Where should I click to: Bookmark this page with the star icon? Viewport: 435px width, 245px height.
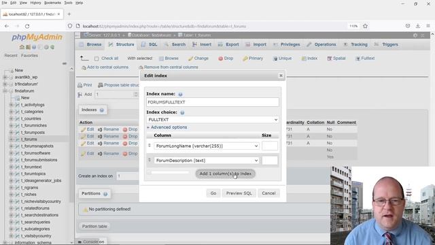[365, 26]
